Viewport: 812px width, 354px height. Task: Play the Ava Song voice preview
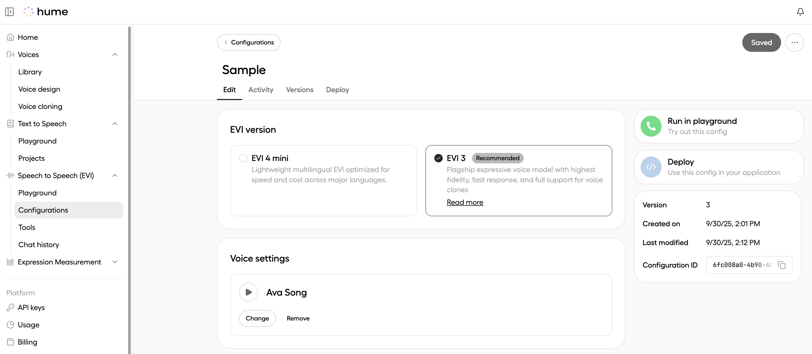(x=248, y=292)
